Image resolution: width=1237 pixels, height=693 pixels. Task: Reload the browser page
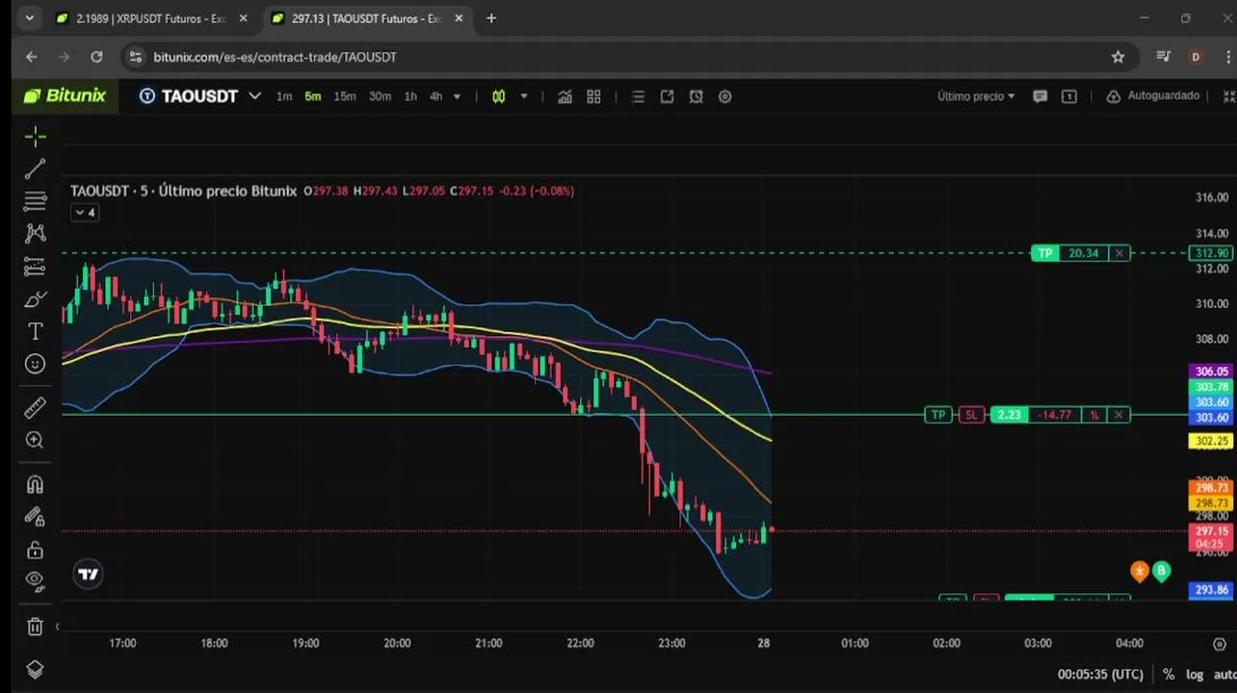click(96, 57)
